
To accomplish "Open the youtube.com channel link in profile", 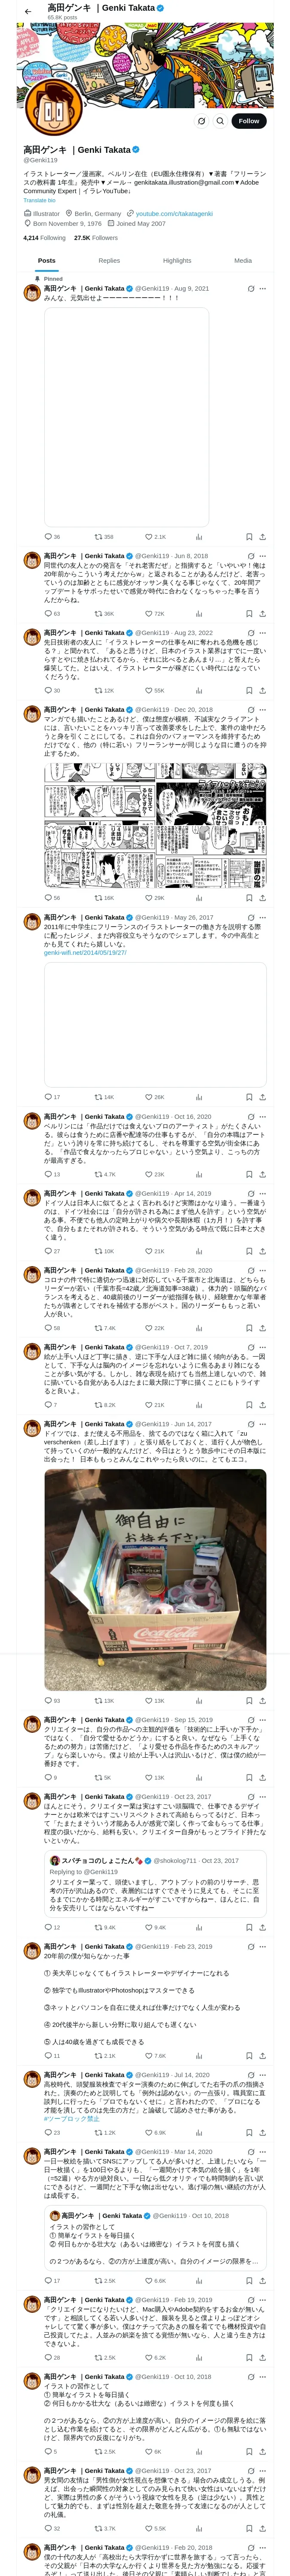I will coord(174,213).
